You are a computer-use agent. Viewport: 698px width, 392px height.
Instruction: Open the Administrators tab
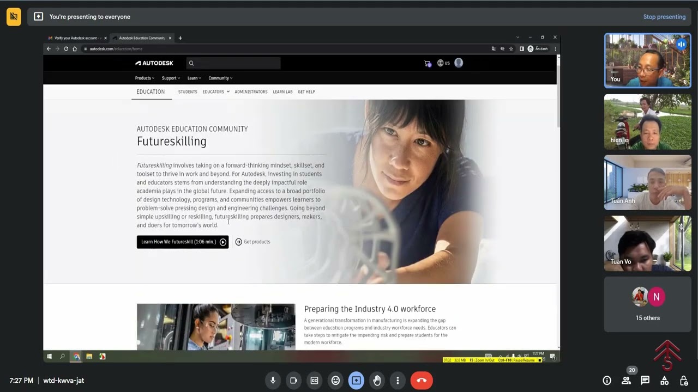(x=251, y=91)
